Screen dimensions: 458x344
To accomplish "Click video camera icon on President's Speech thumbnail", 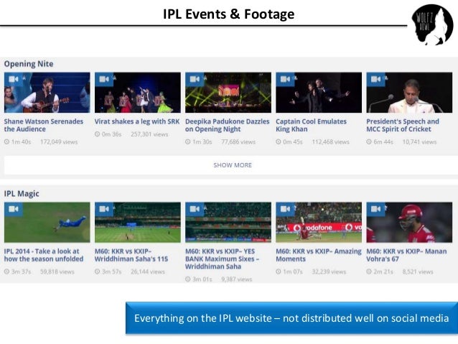I will (375, 79).
